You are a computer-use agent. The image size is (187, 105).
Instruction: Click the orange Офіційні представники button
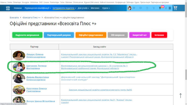pos(91,35)
